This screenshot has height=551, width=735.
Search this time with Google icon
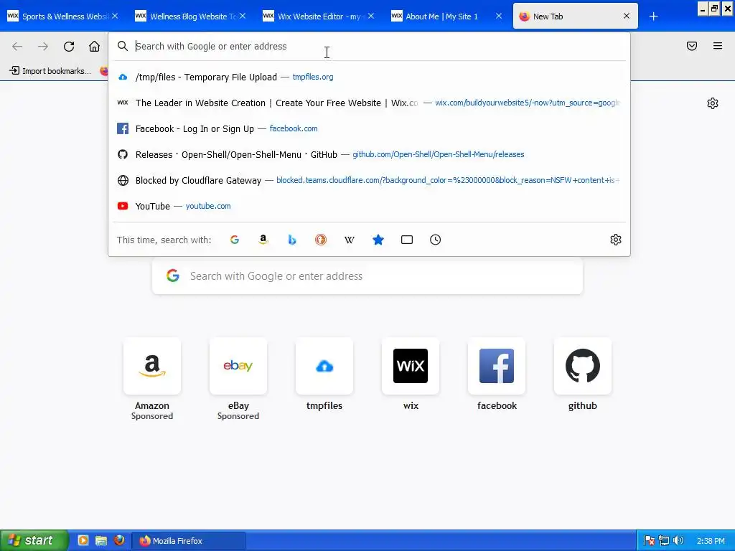click(x=235, y=240)
